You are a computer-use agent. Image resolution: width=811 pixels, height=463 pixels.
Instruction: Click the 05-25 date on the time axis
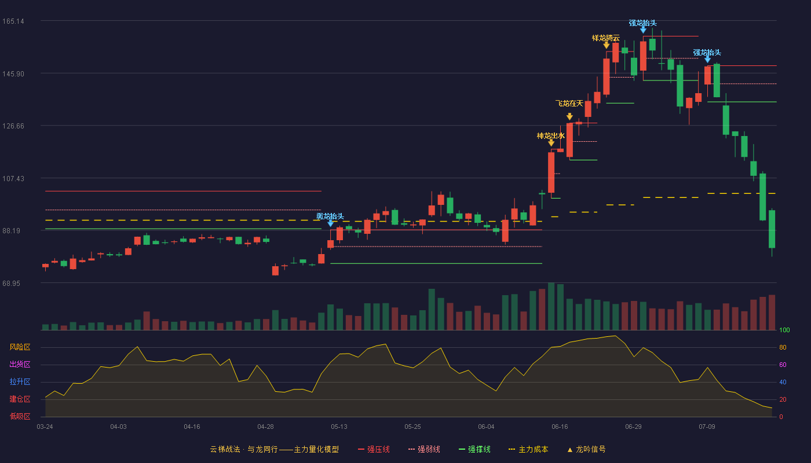[412, 427]
